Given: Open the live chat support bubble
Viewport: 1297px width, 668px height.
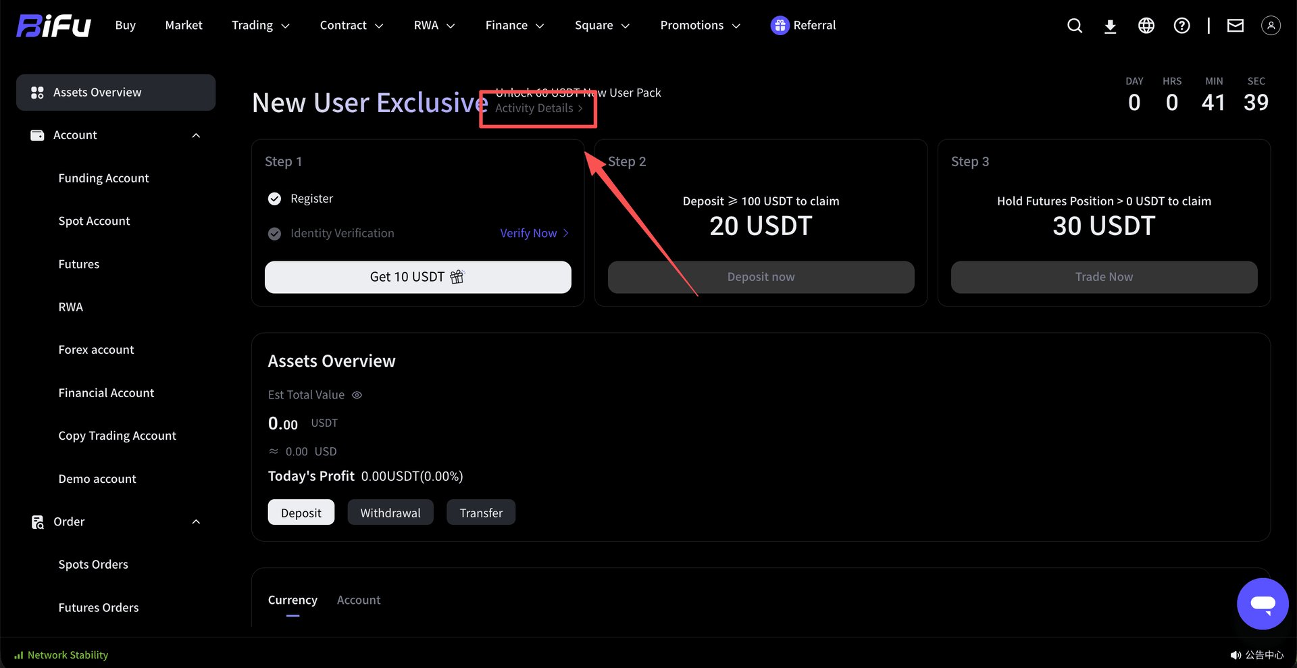Looking at the screenshot, I should [1263, 604].
